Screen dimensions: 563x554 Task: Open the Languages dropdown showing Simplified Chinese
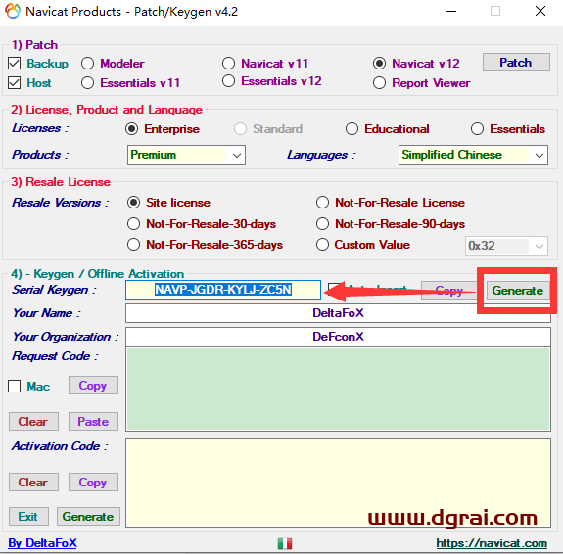pyautogui.click(x=473, y=155)
